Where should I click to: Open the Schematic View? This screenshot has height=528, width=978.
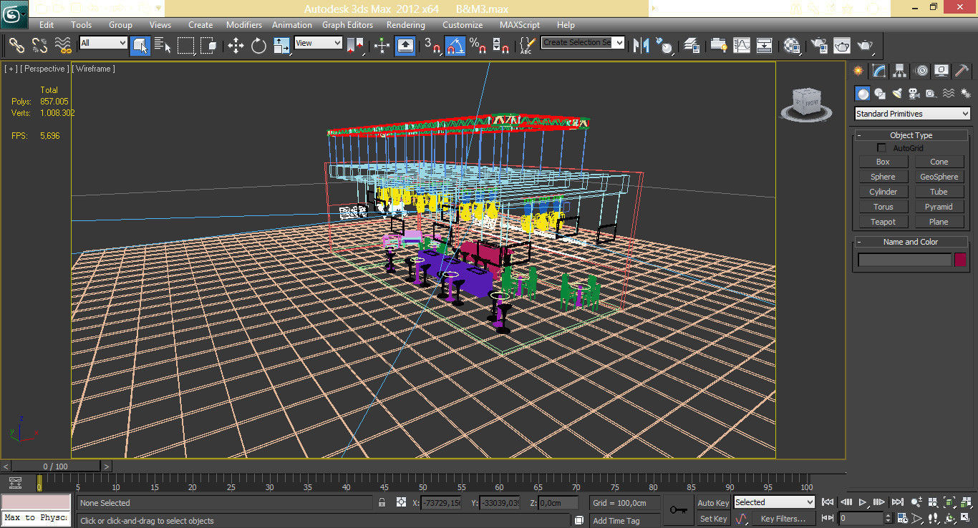[764, 46]
